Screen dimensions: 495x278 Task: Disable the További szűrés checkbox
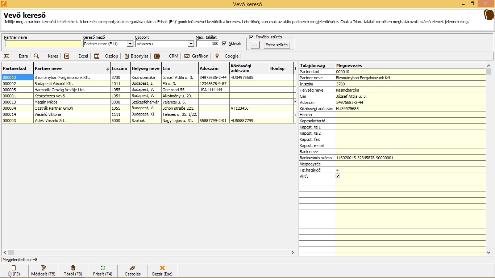pos(251,37)
